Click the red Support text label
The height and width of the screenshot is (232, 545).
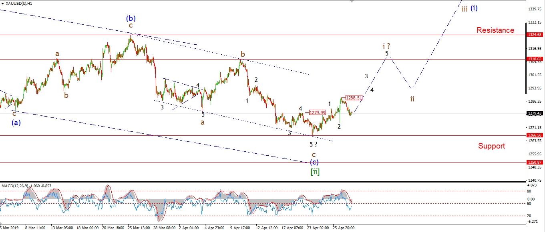pyautogui.click(x=491, y=146)
